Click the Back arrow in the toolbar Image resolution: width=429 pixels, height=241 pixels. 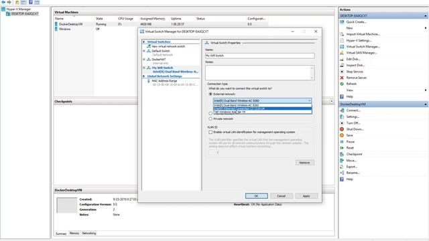(3, 2)
